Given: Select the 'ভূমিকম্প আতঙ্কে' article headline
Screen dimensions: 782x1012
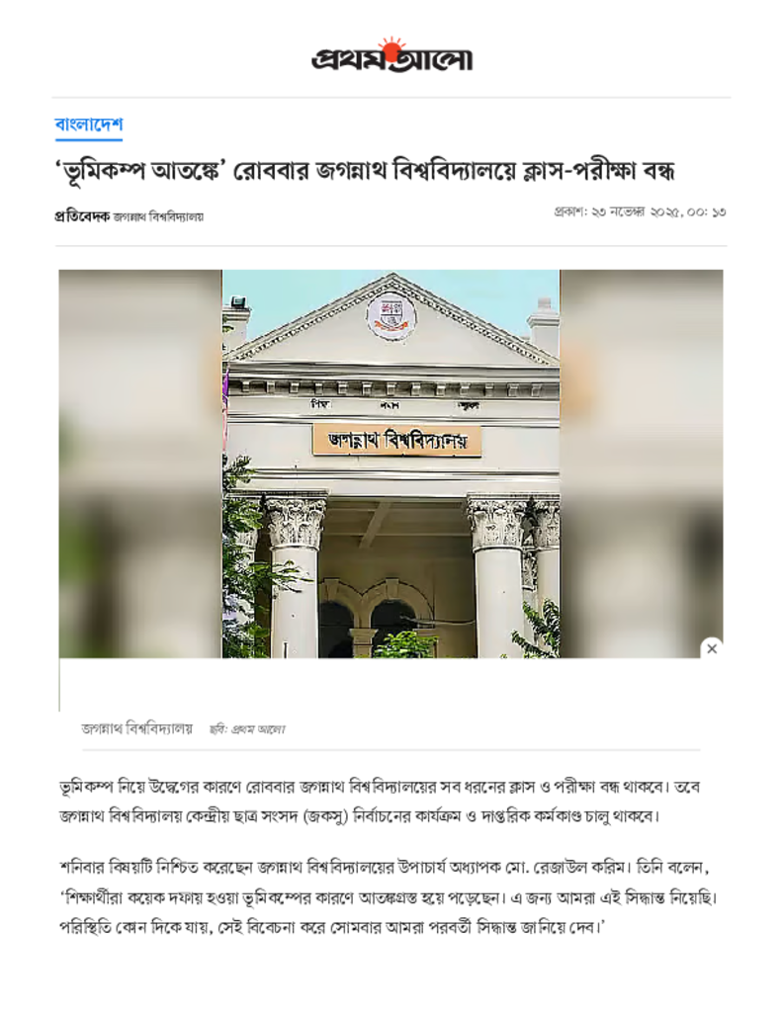Looking at the screenshot, I should 365,171.
